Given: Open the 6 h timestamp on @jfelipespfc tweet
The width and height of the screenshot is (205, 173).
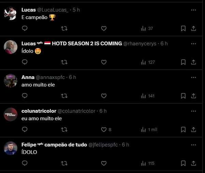Looking at the screenshot, I should tap(126, 145).
